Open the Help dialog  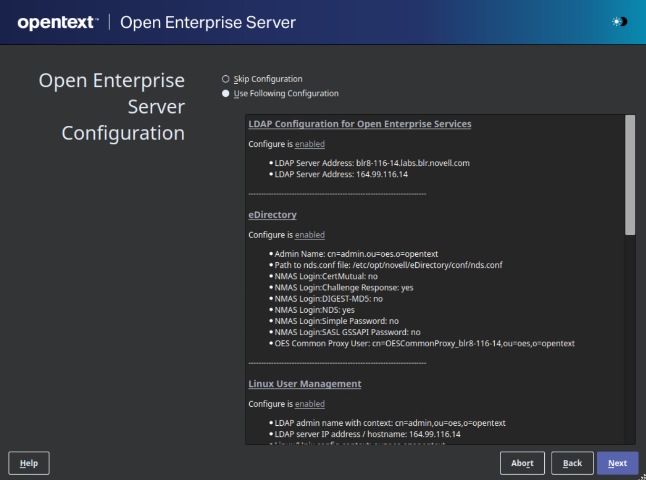coord(28,463)
